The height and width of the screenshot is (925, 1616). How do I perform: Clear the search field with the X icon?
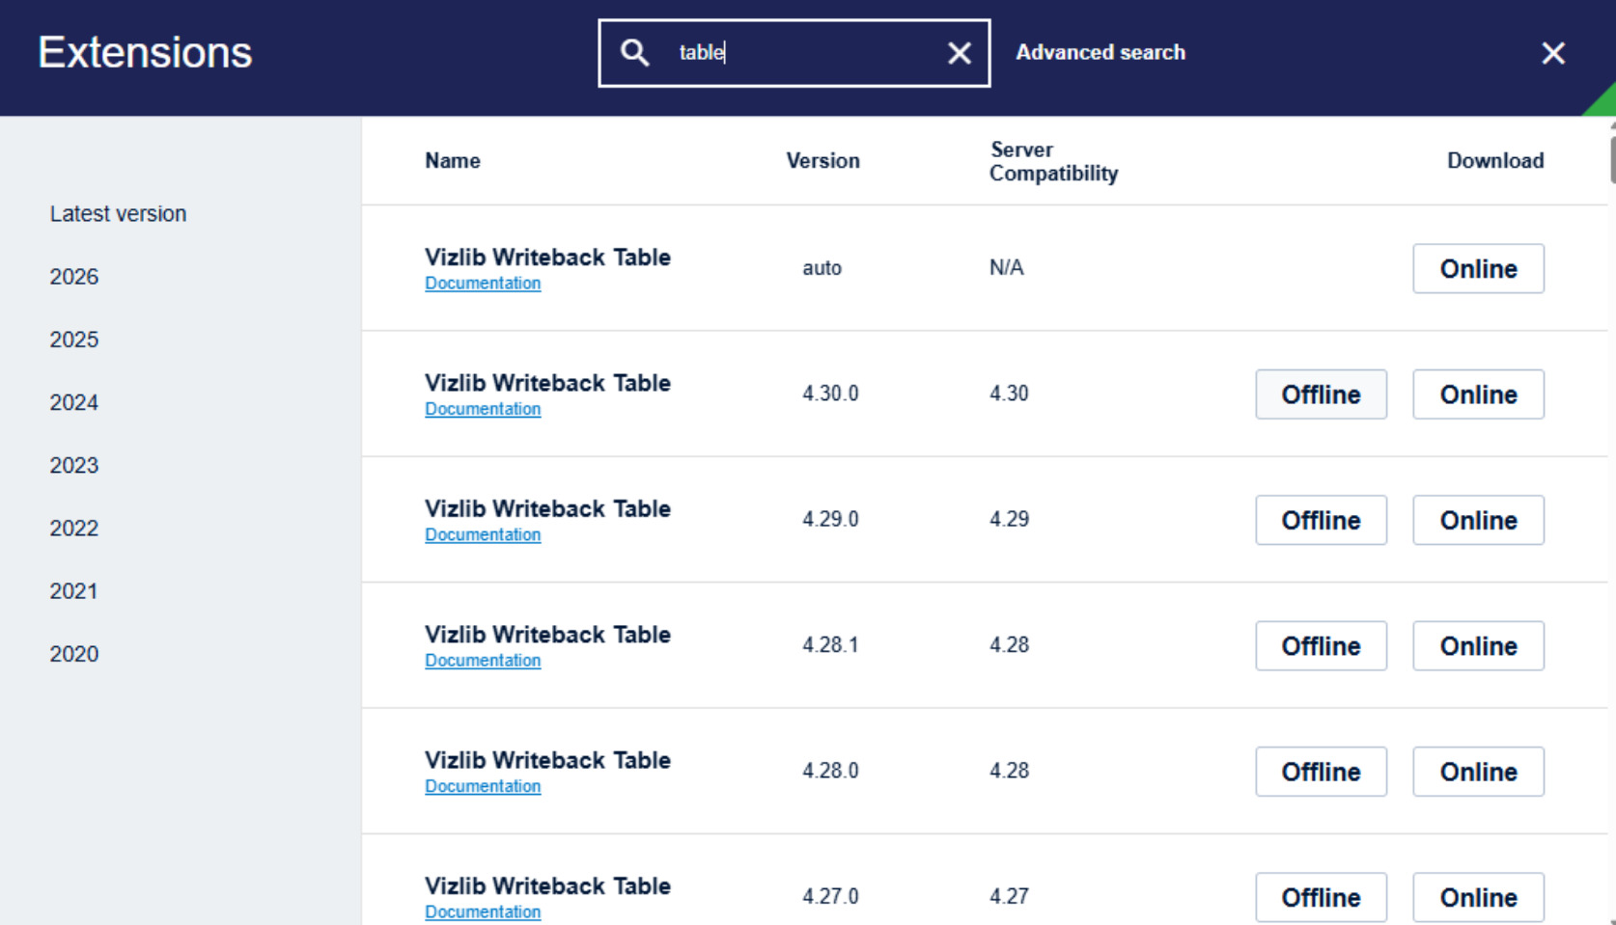(959, 53)
